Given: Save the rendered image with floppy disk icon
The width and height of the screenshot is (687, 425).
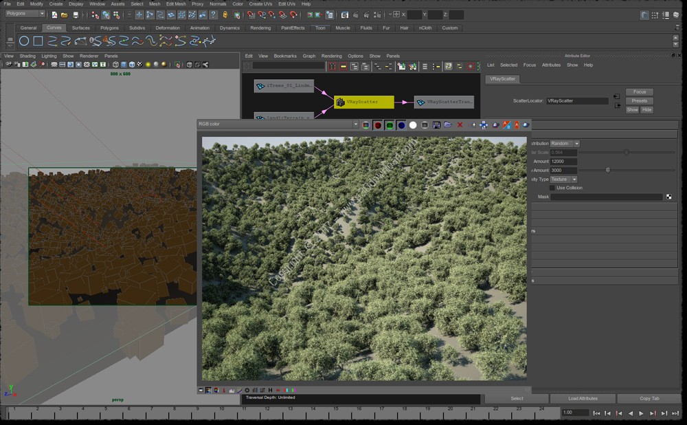Looking at the screenshot, I should click(x=436, y=125).
